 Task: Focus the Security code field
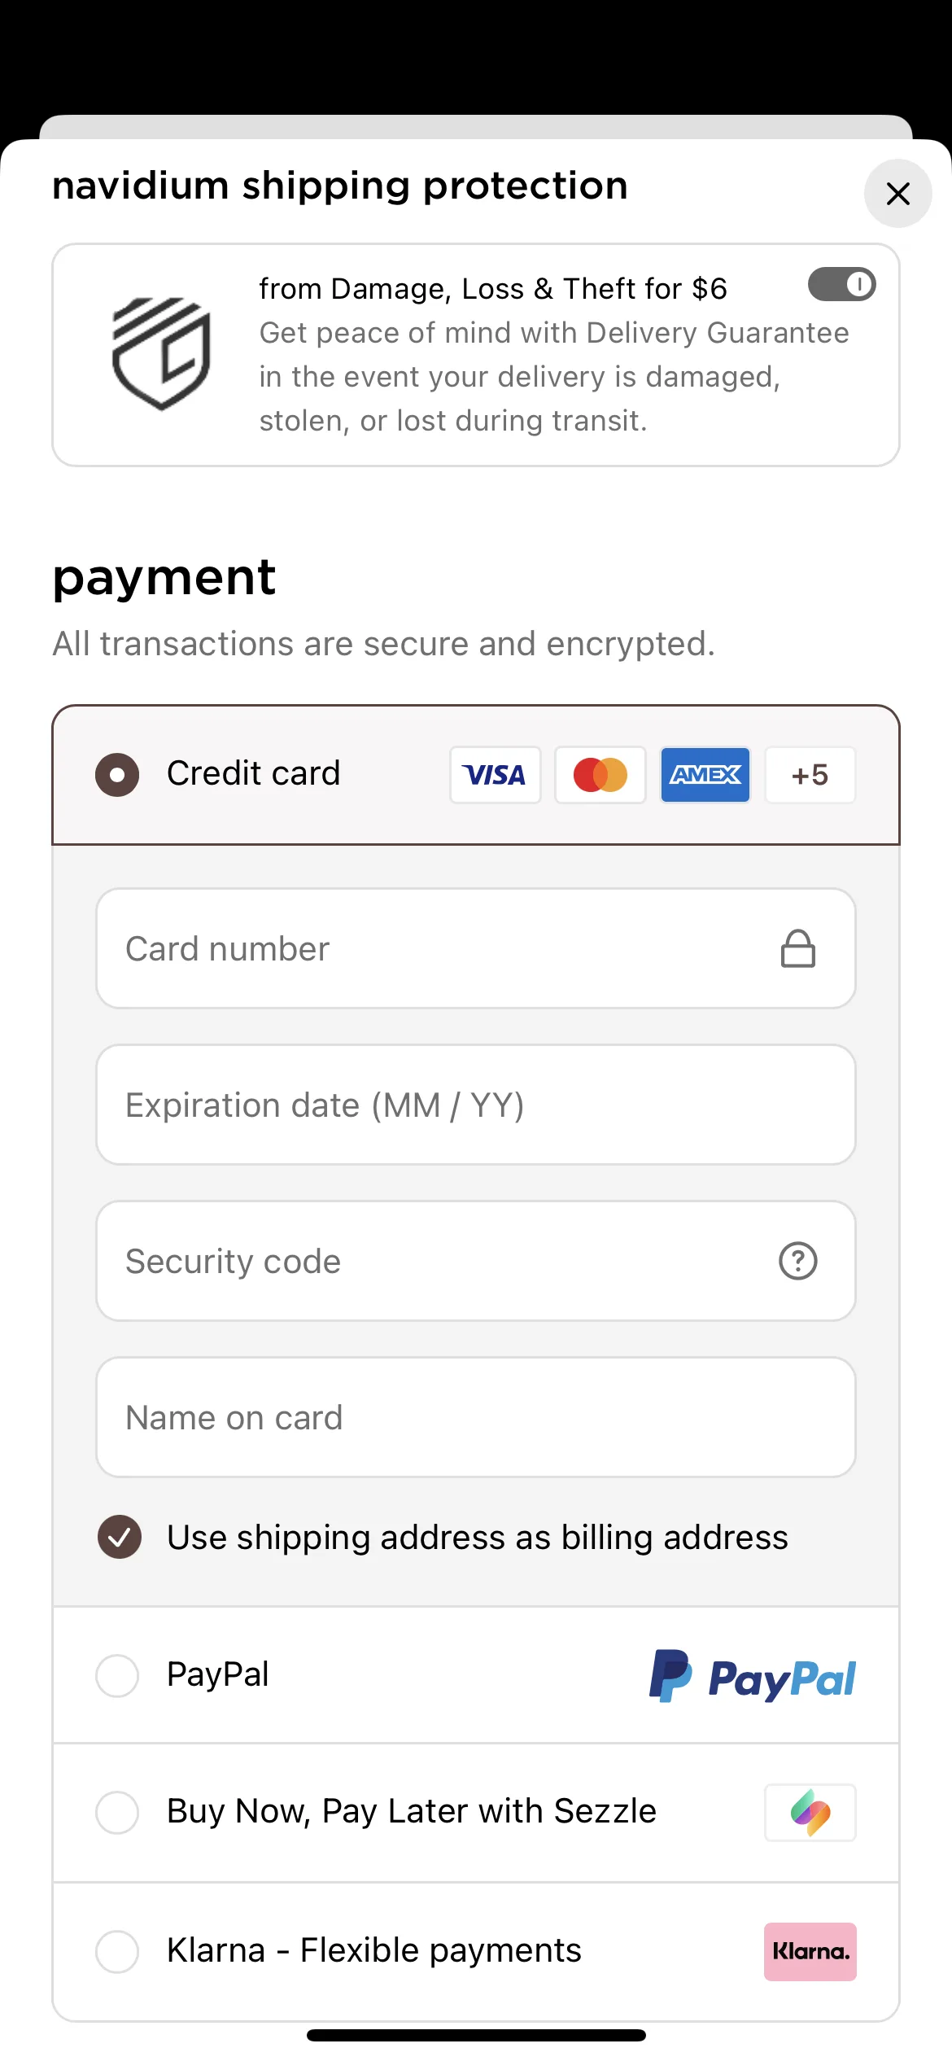(476, 1261)
